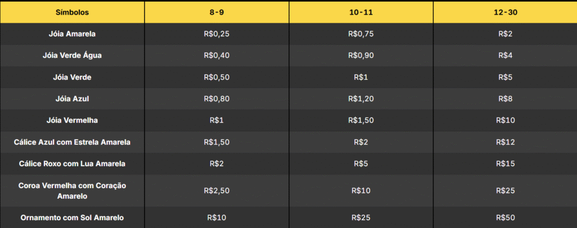Click the Jóia Verde row label
Viewport: 577px width, 228px height.
tap(72, 77)
